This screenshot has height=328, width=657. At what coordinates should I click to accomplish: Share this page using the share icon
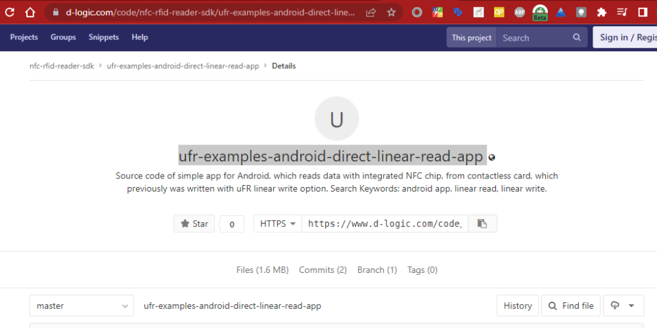pos(371,12)
